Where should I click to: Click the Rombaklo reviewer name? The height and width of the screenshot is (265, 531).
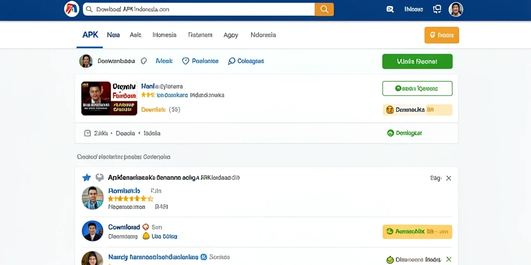(x=124, y=190)
